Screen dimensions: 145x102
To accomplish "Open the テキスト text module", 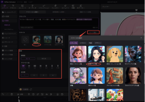I will 13,7.
